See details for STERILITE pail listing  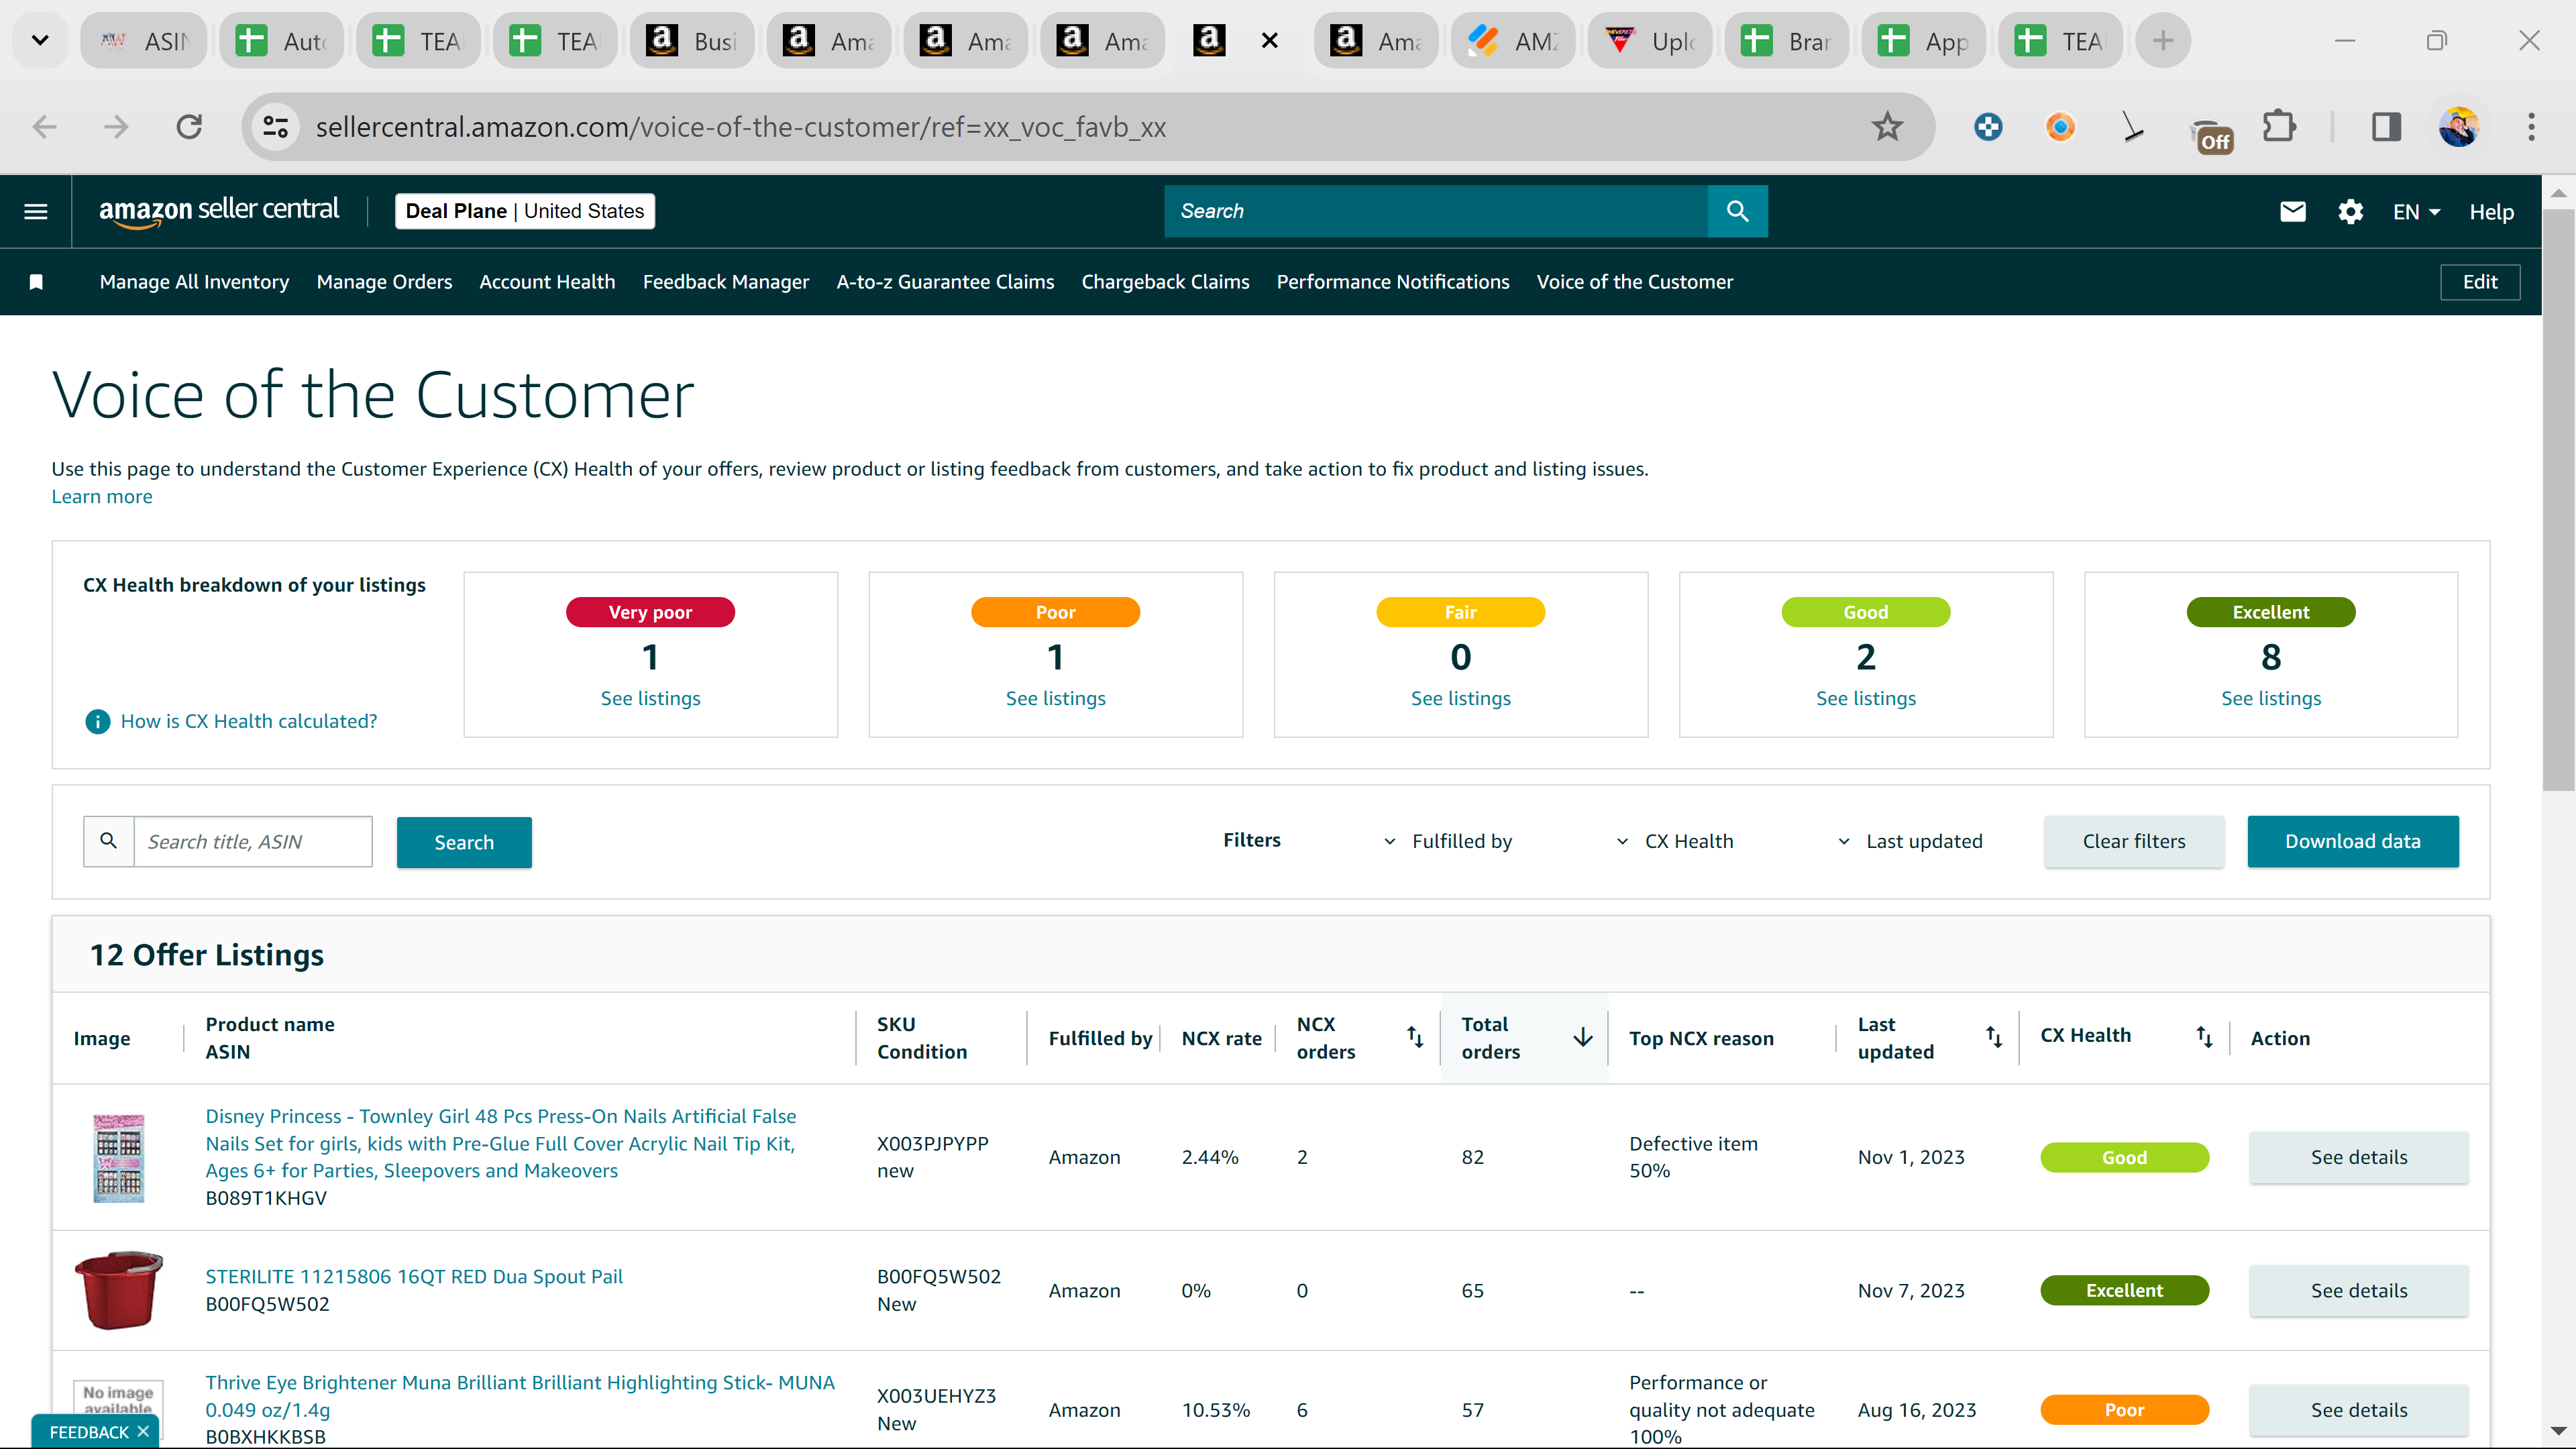pyautogui.click(x=2359, y=1290)
